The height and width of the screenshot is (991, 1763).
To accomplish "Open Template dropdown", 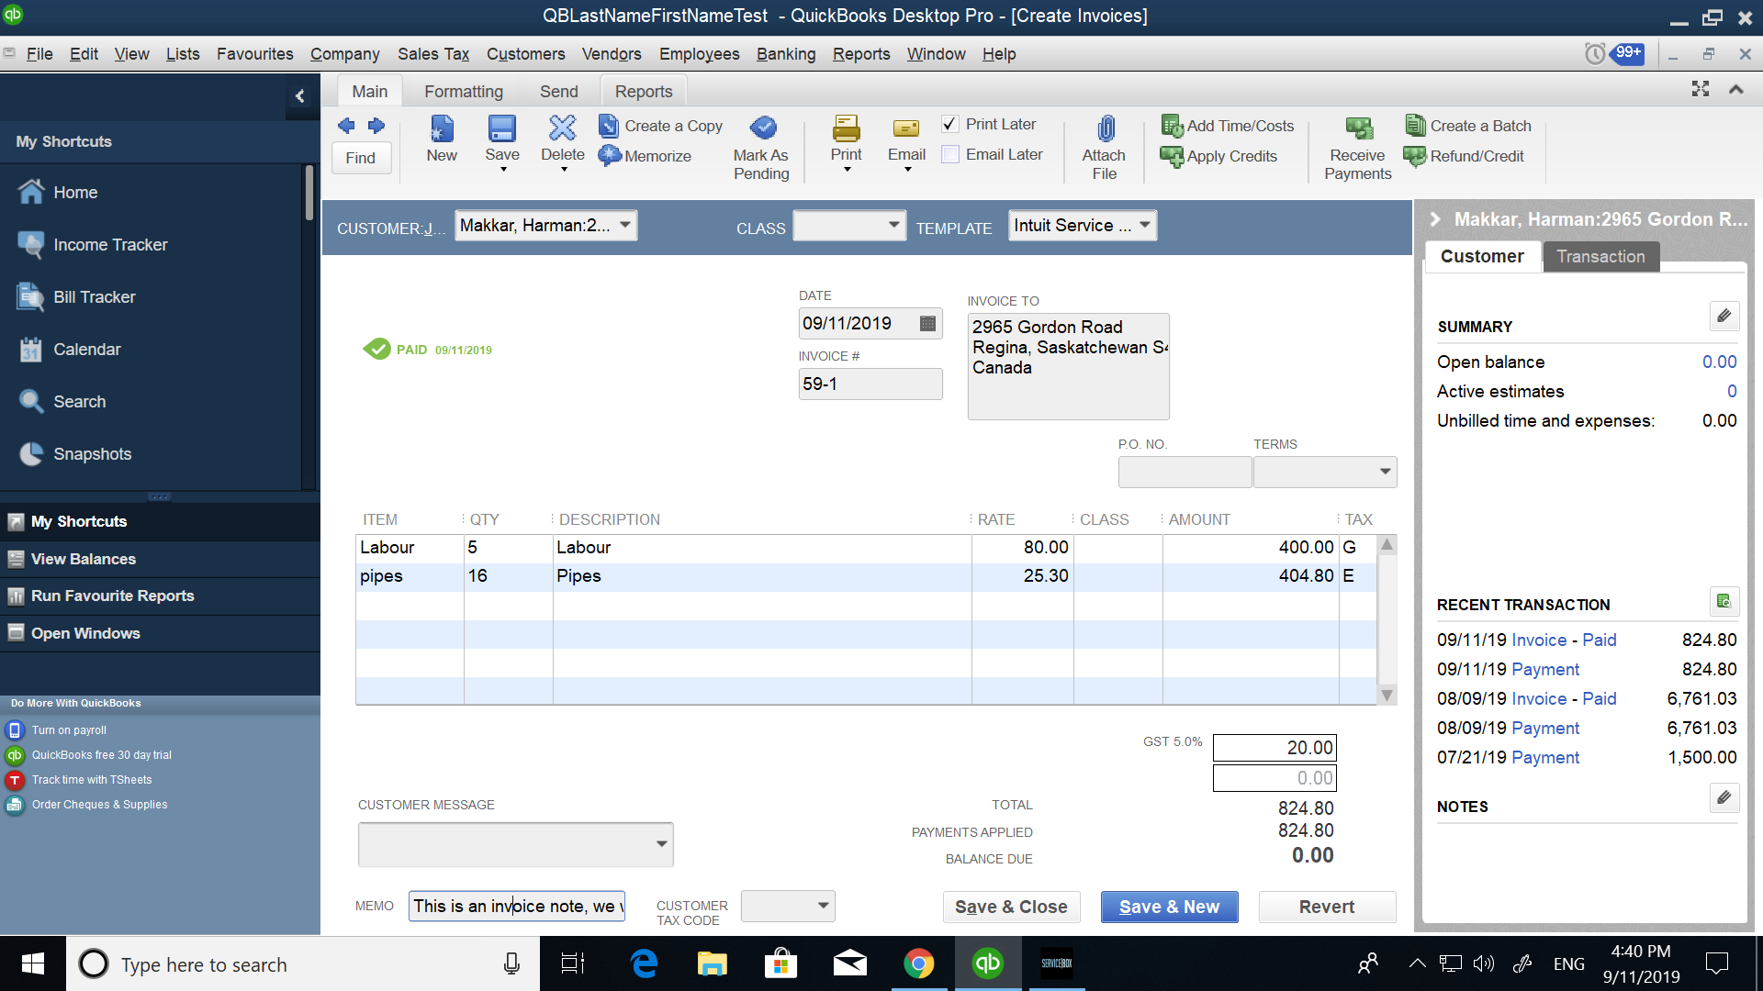I will coord(1145,225).
